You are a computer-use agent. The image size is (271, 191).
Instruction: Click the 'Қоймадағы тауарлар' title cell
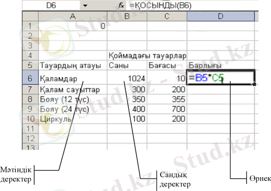pyautogui.click(x=147, y=56)
